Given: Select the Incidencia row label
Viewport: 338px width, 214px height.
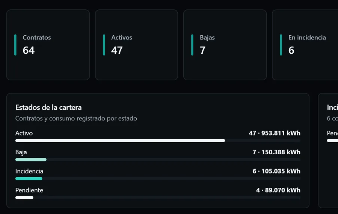Looking at the screenshot, I should pos(29,171).
